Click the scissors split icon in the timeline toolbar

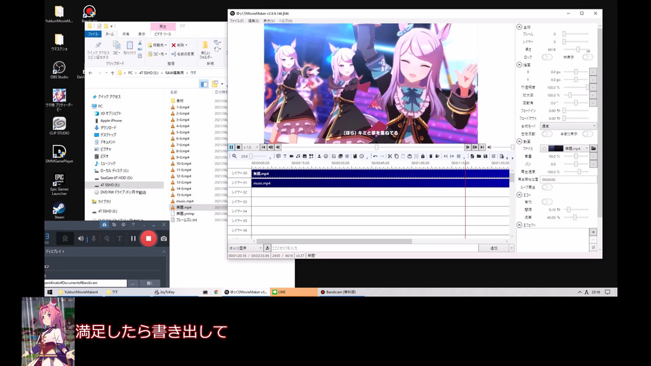(390, 157)
